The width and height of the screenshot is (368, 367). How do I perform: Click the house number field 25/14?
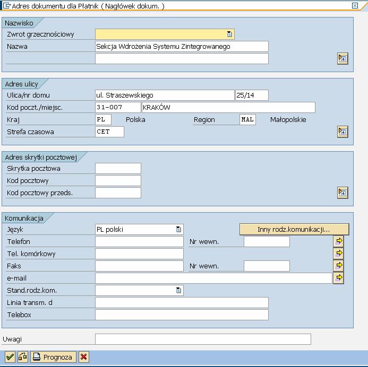tap(252, 95)
